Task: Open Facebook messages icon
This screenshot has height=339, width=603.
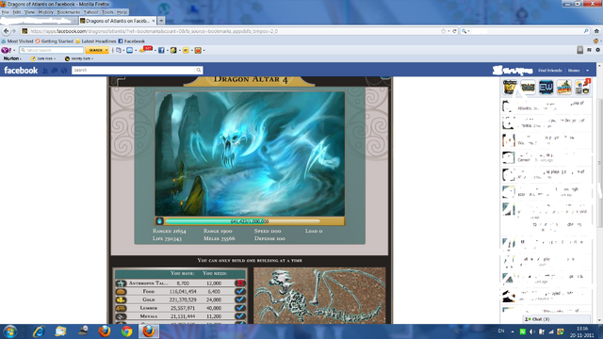Action: point(55,71)
